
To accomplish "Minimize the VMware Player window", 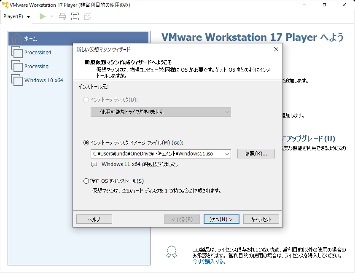I will click(304, 5).
